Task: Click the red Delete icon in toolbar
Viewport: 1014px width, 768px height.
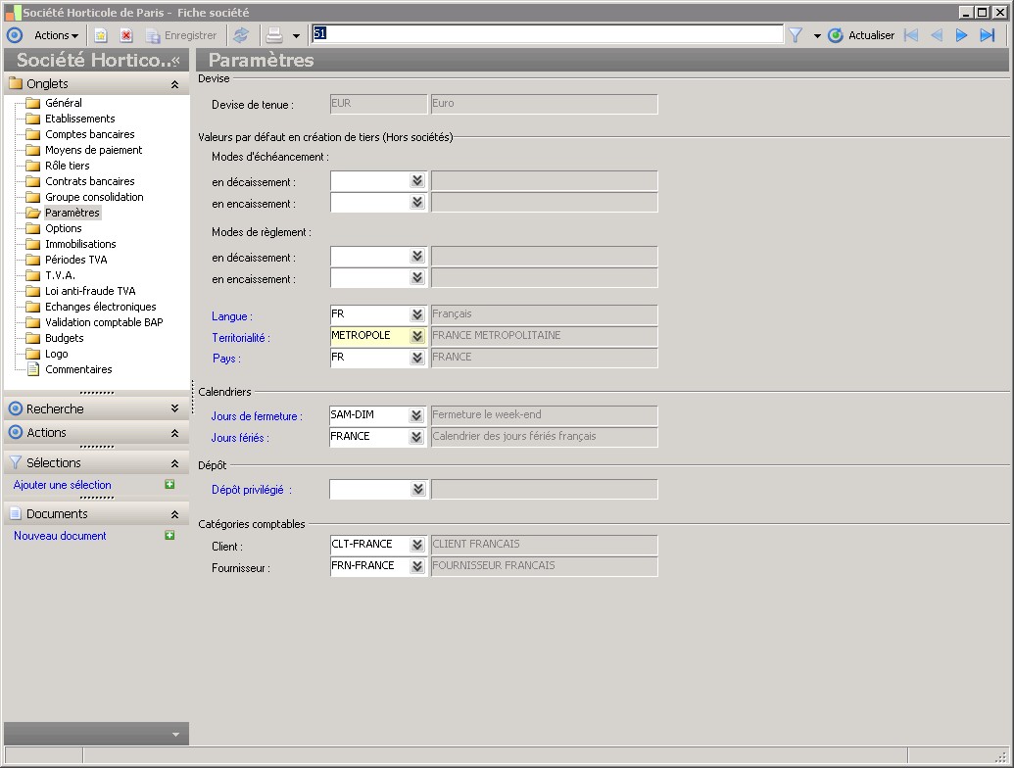Action: pyautogui.click(x=126, y=35)
